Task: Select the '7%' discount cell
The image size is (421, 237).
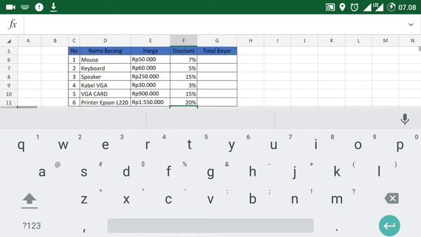Action: (184, 59)
